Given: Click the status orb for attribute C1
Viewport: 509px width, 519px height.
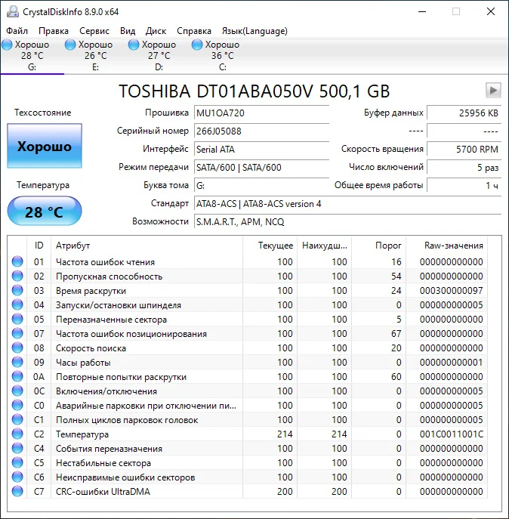Looking at the screenshot, I should [x=17, y=419].
